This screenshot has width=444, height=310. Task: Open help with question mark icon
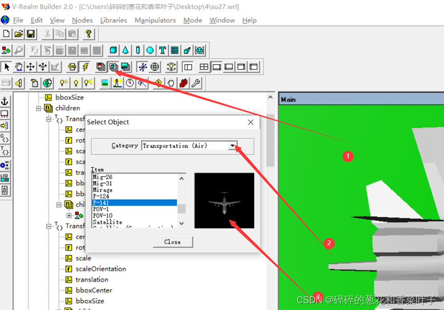coord(89,34)
